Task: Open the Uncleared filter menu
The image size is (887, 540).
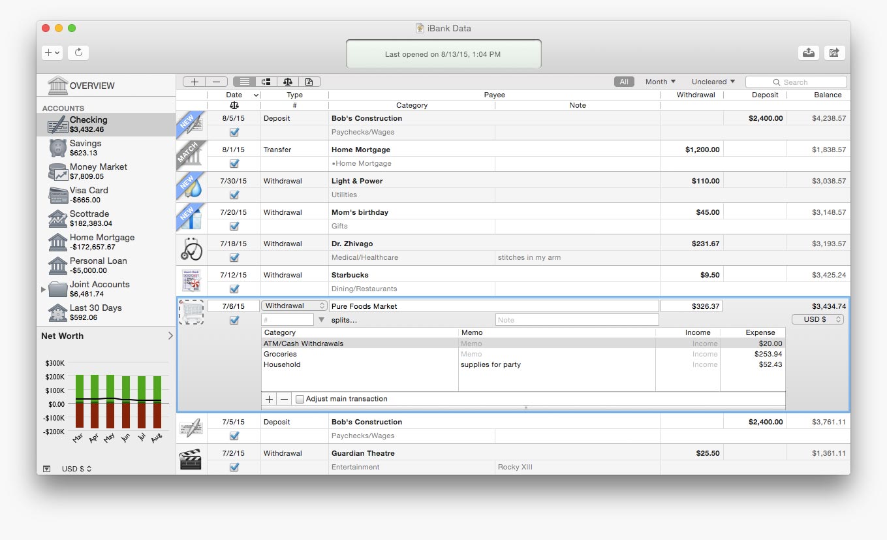Action: [x=713, y=82]
